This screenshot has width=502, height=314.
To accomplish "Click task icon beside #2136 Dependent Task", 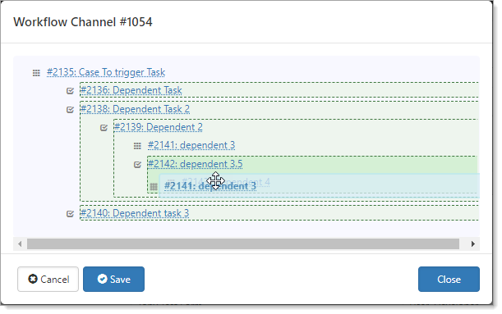I will click(x=70, y=91).
